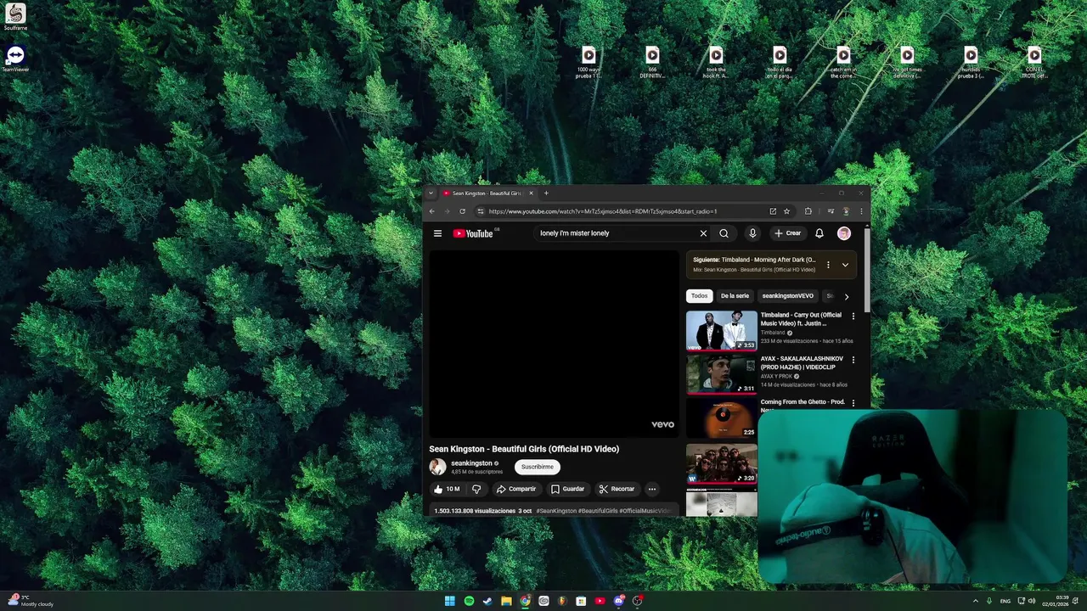Image resolution: width=1087 pixels, height=611 pixels.
Task: Open options for AYAX - SAKALAKALASHNIKOV video
Action: [x=853, y=360]
